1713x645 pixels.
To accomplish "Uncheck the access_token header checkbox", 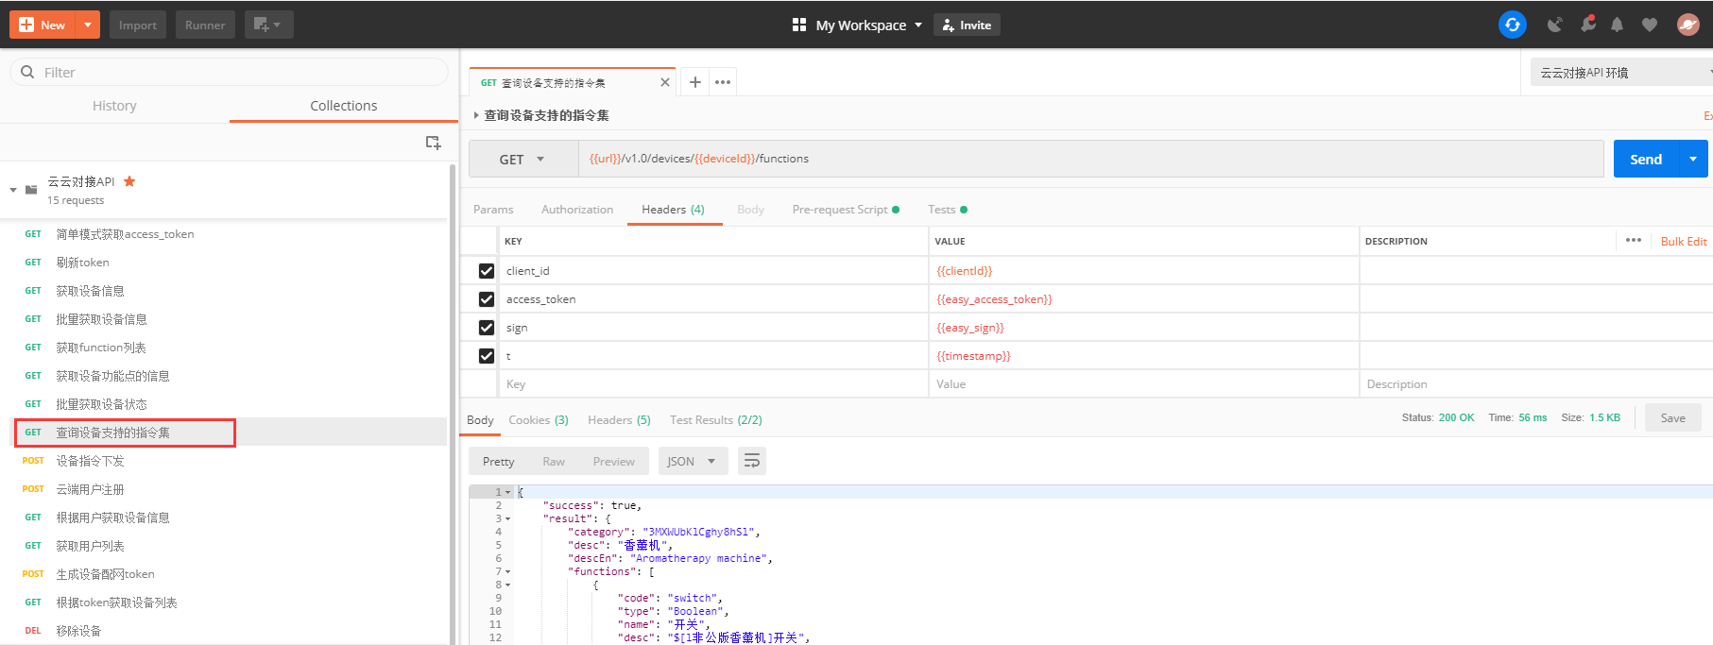I will click(x=487, y=299).
